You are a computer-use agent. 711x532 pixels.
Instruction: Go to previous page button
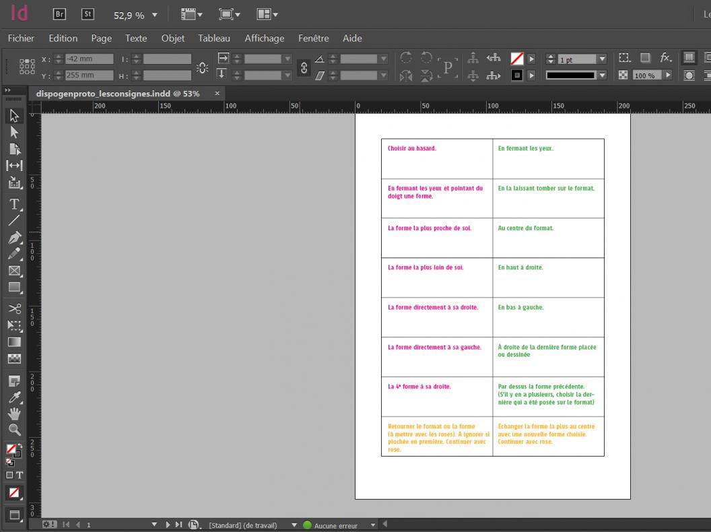(78, 525)
